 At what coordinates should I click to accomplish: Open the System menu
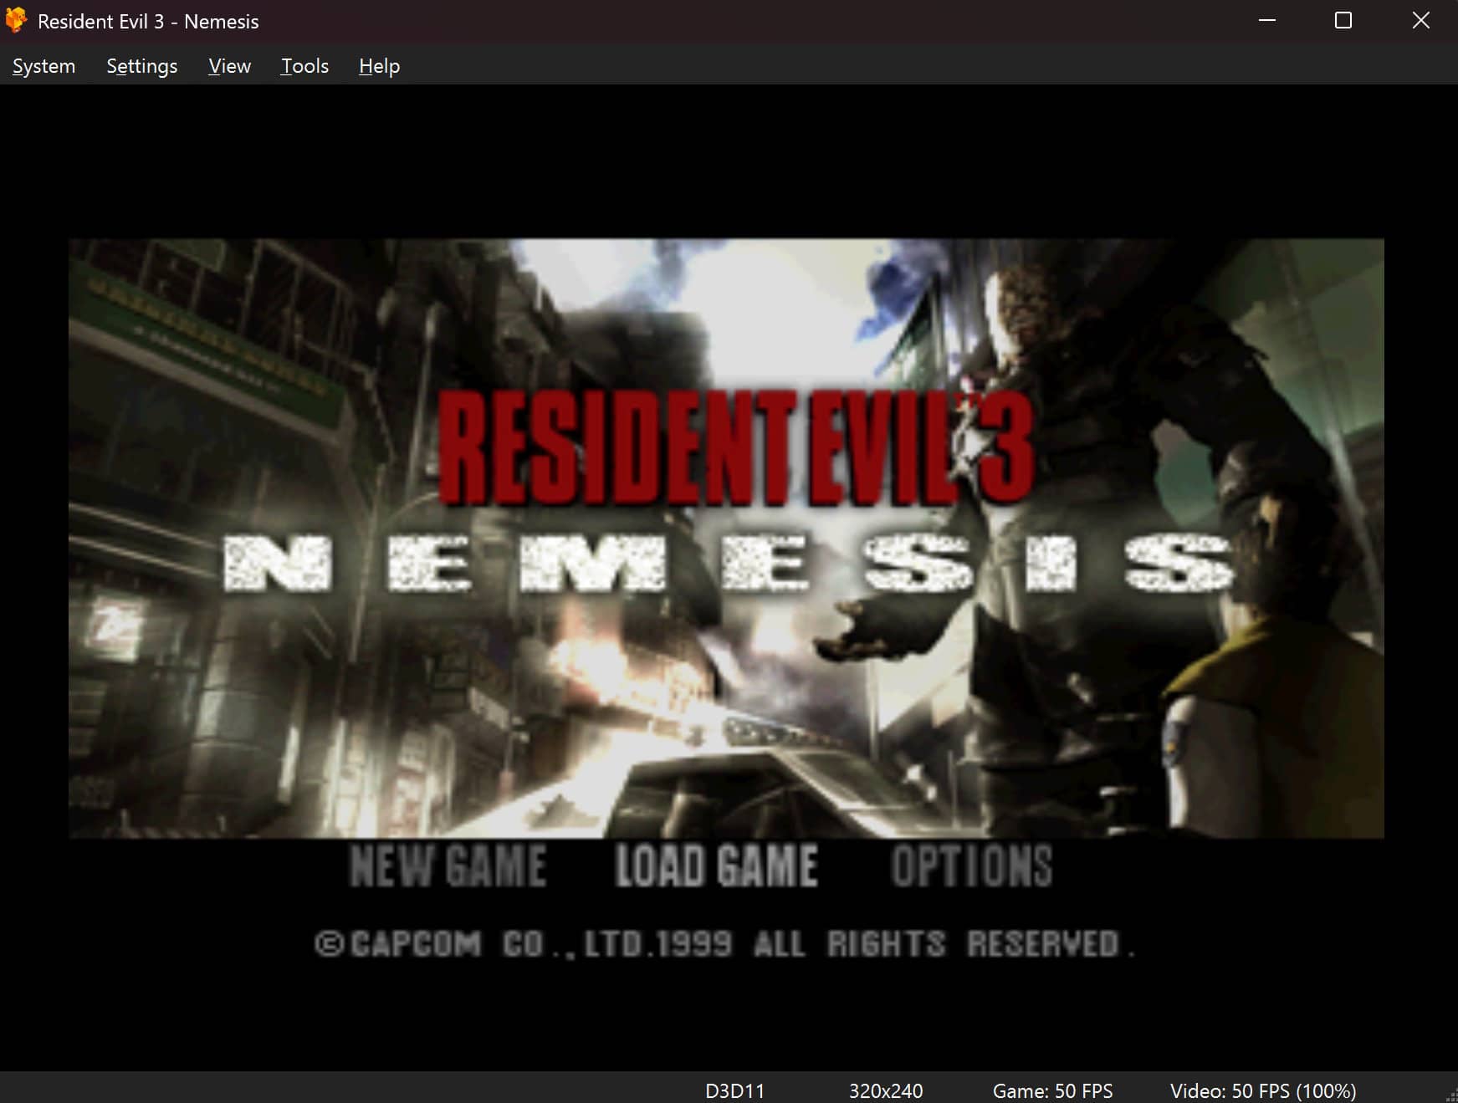click(x=43, y=65)
